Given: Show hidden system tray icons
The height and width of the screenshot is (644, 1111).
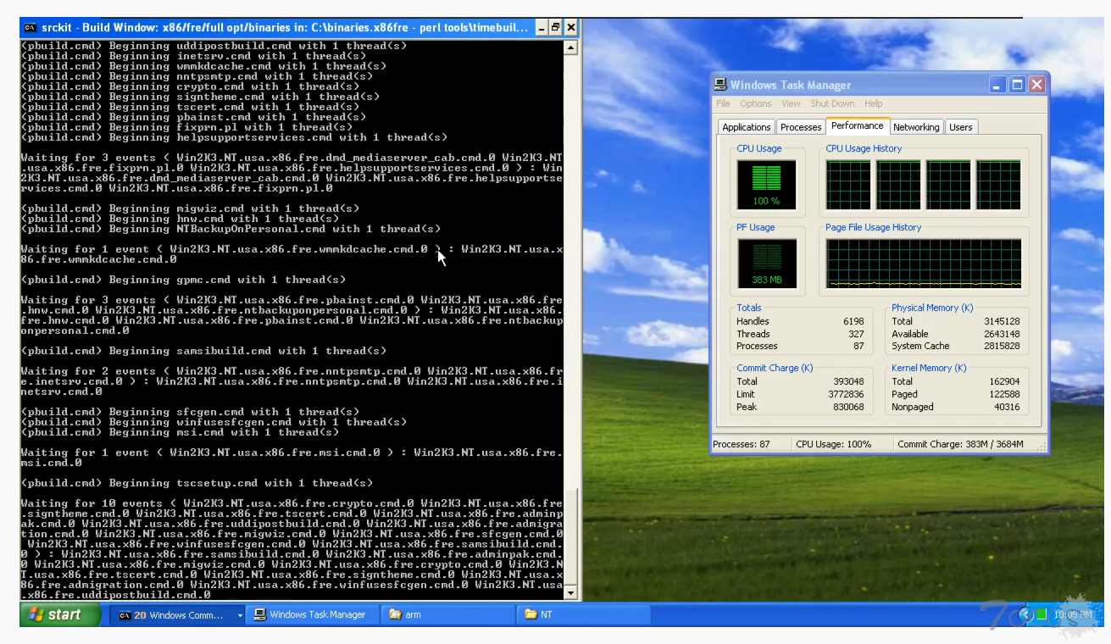Looking at the screenshot, I should pyautogui.click(x=1027, y=614).
